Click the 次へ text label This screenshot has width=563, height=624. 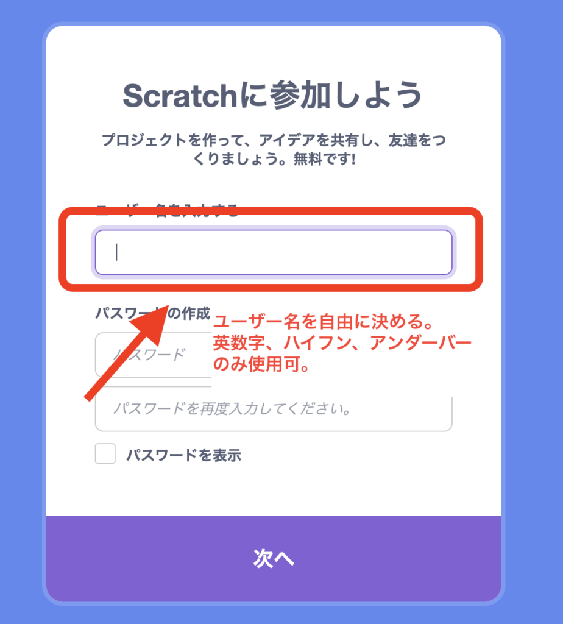tap(274, 558)
